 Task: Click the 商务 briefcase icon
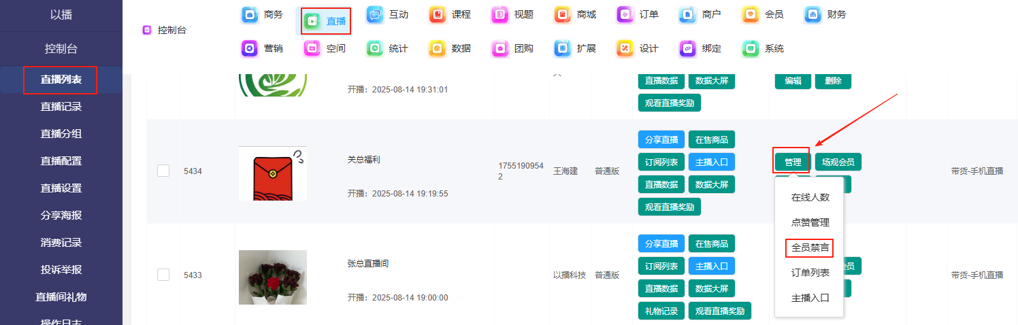(x=250, y=15)
